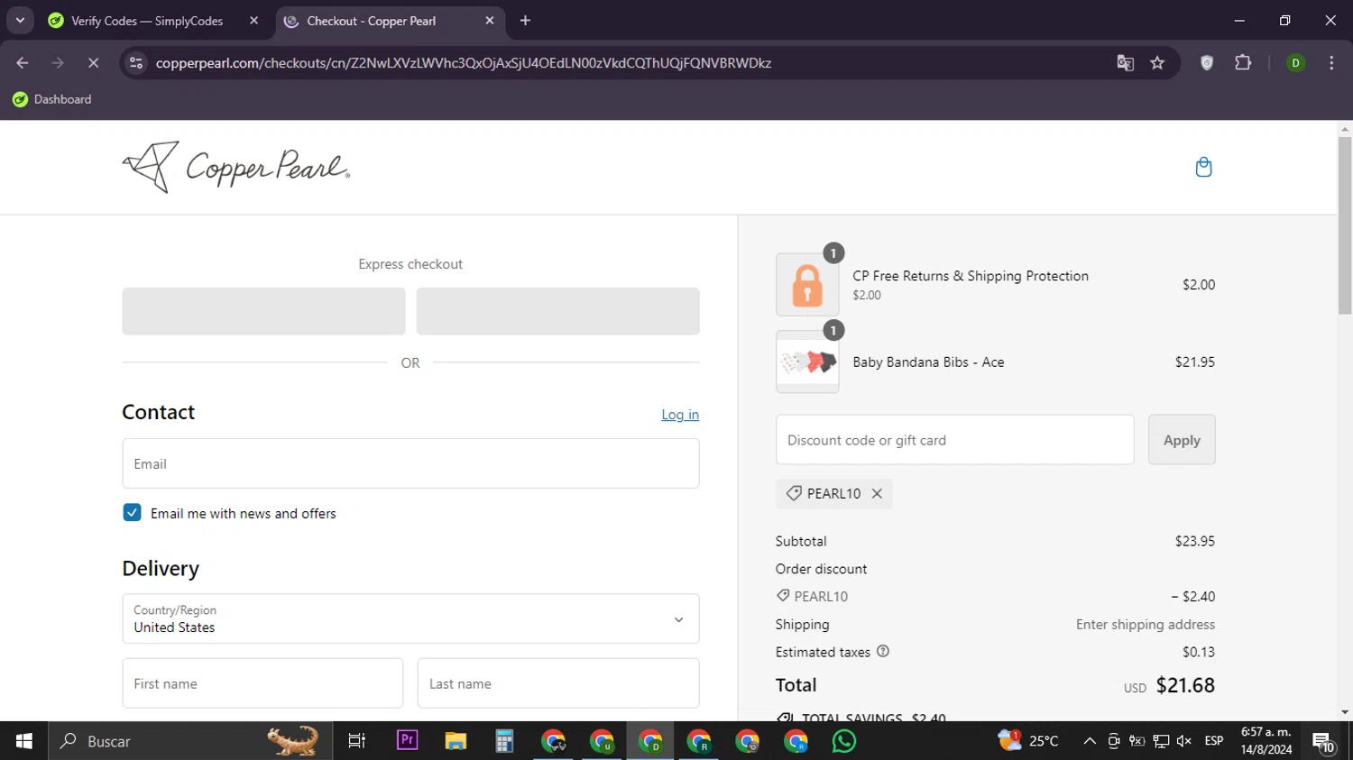Click the 'Baby Bandana Bibs - Ace' item name
Image resolution: width=1353 pixels, height=760 pixels.
(928, 362)
